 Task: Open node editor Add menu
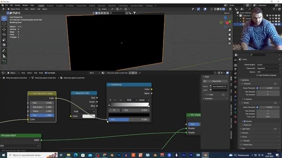[35, 73]
